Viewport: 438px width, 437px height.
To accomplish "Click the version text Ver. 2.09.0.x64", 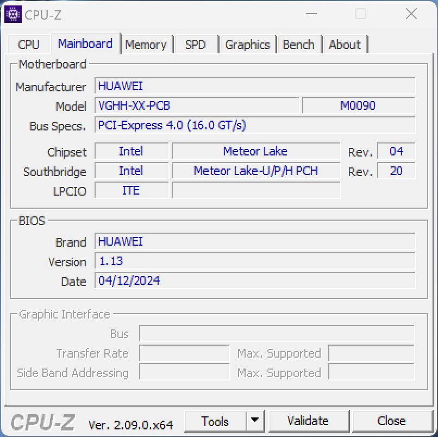I will point(131,425).
